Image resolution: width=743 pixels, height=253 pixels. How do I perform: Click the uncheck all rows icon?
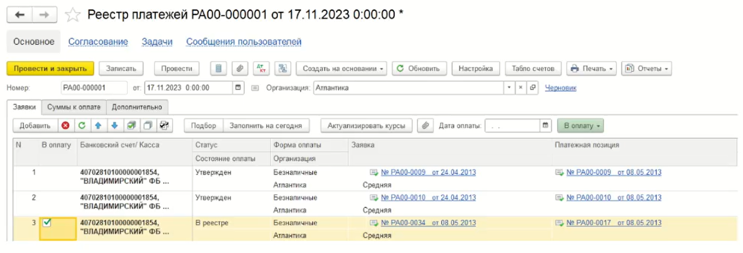pos(148,126)
